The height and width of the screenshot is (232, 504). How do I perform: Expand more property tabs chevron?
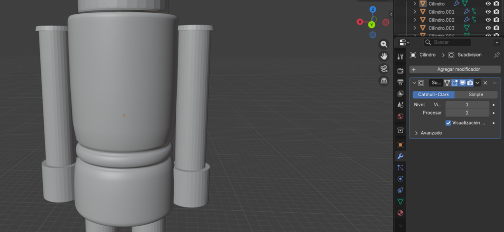(400, 226)
